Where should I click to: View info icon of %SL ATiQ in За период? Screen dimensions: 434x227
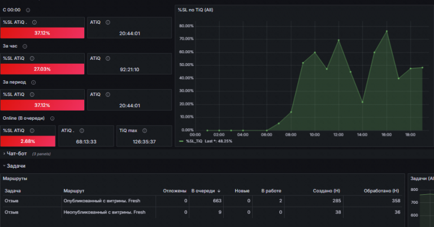[x=32, y=94]
